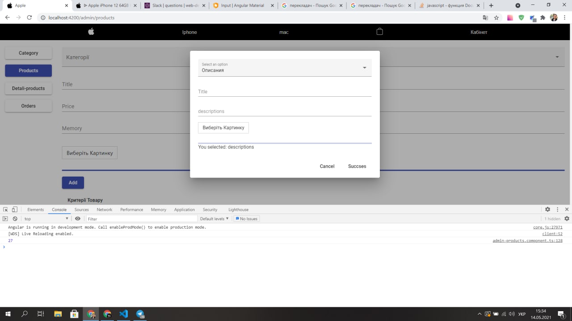Open core.js:27971 source link
572x321 pixels.
[547, 227]
